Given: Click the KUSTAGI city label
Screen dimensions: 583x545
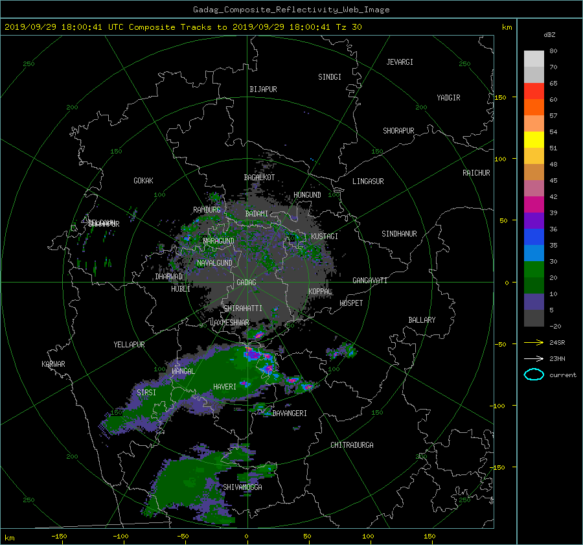Looking at the screenshot, I should 325,237.
